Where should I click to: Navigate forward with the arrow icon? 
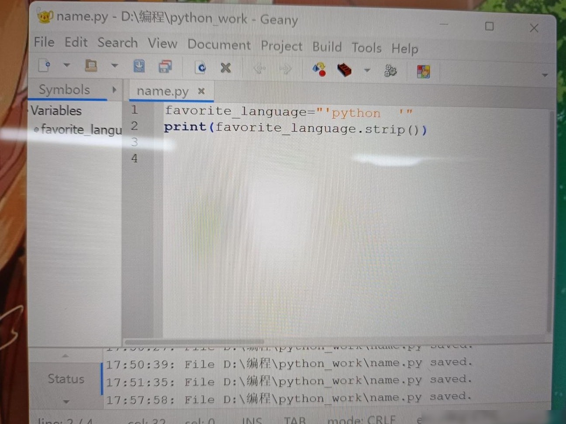click(285, 69)
